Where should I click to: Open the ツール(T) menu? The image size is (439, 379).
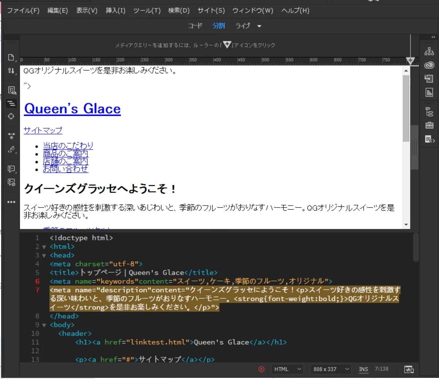(x=147, y=11)
